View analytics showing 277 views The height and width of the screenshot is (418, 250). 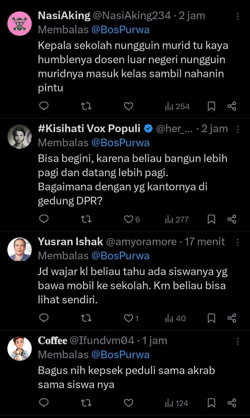coord(177,219)
